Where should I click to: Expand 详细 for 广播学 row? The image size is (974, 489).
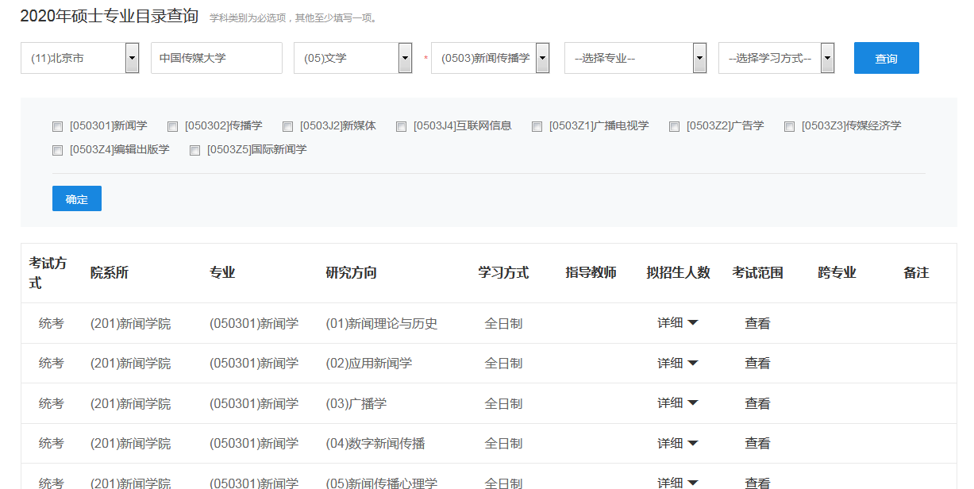(677, 403)
